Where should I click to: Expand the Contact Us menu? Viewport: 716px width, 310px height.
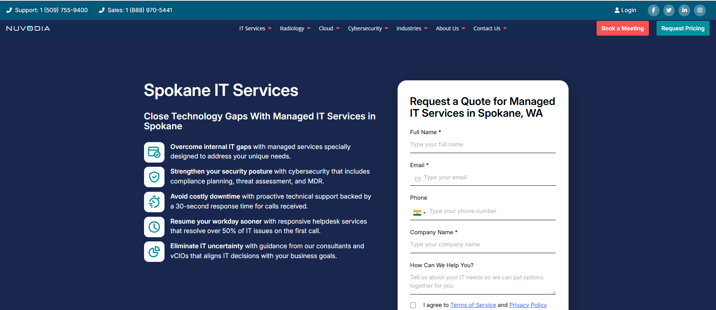tap(490, 28)
